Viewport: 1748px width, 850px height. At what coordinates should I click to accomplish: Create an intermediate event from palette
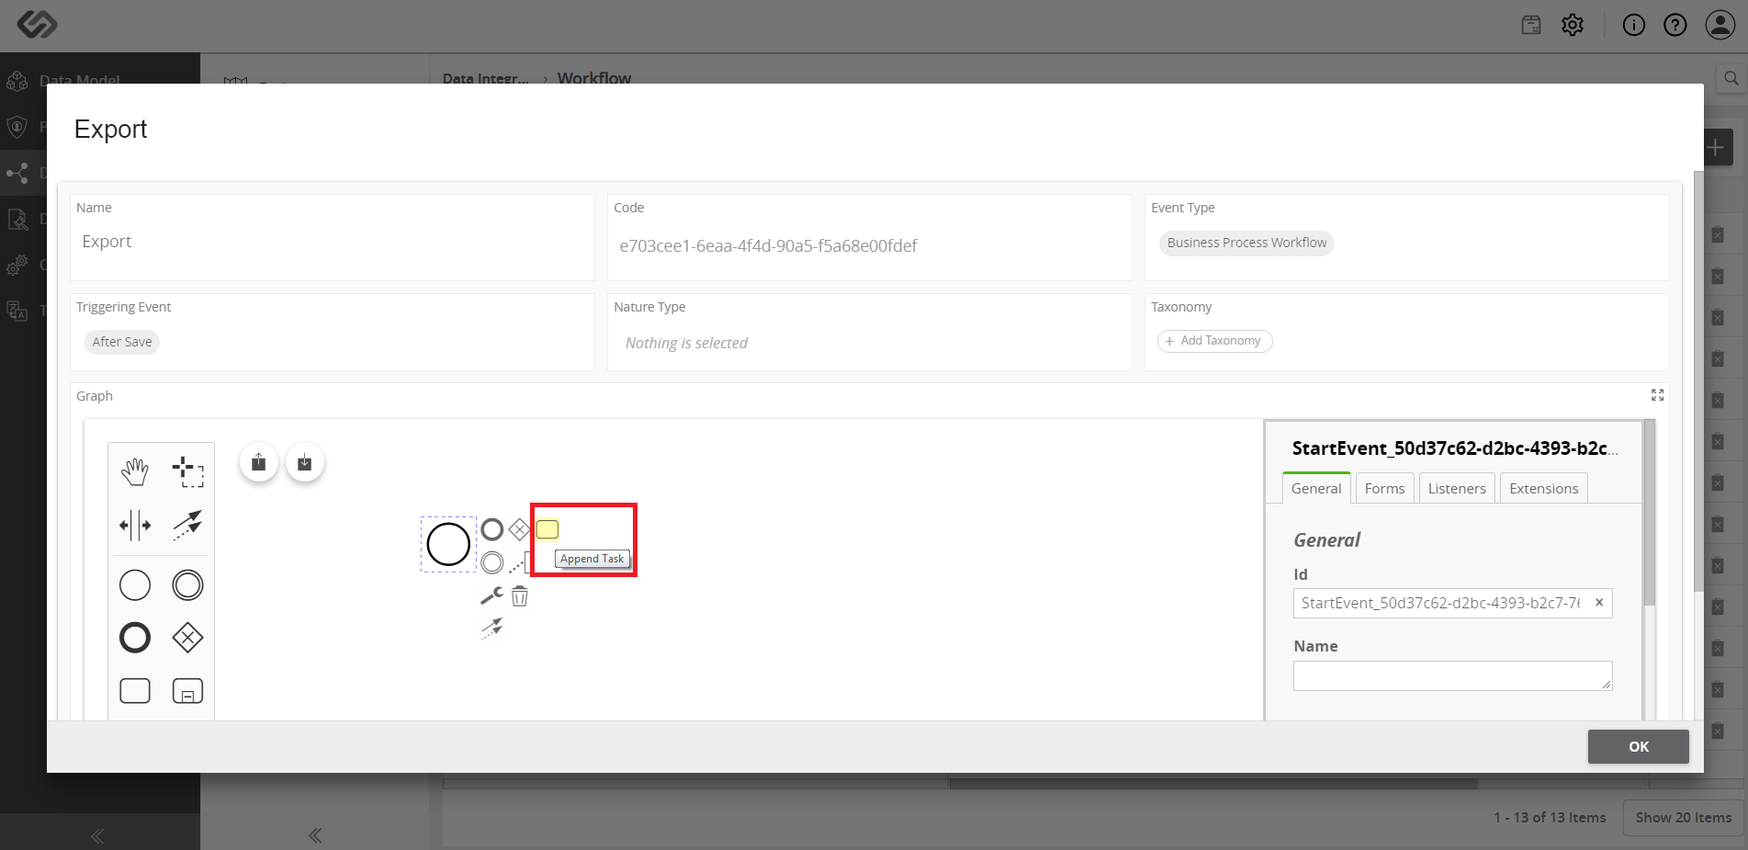pyautogui.click(x=187, y=585)
